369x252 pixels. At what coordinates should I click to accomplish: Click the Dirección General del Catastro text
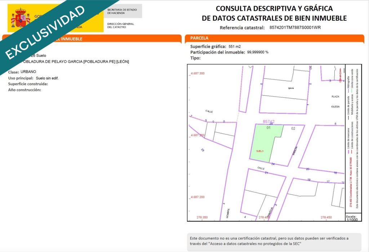(120, 26)
